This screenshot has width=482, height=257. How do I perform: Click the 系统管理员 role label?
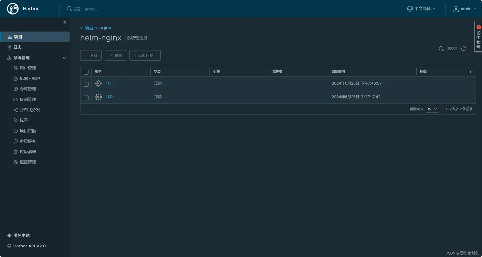point(137,38)
